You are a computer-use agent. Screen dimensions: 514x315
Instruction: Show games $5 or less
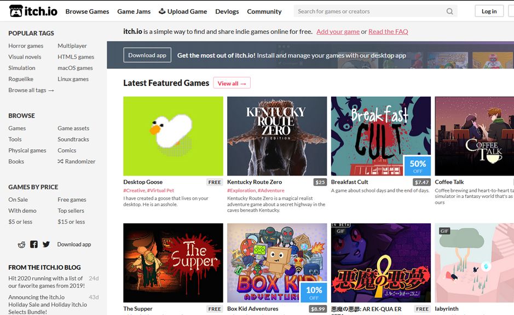click(20, 222)
